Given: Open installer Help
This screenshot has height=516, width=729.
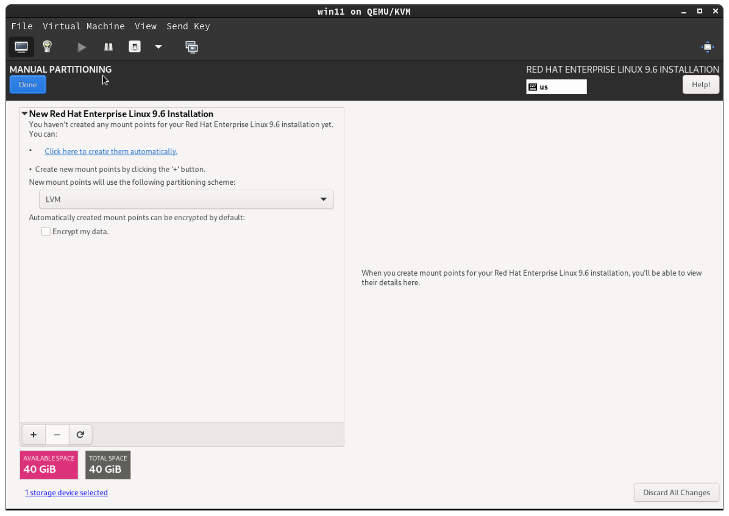Looking at the screenshot, I should (x=700, y=85).
